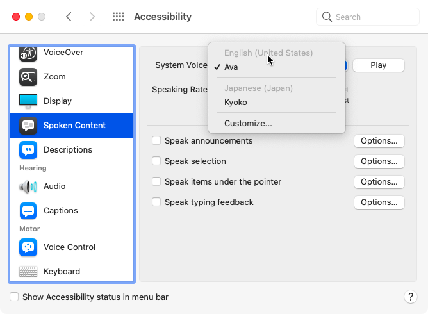
Task: Toggle Speak selection checkbox
Action: pyautogui.click(x=156, y=161)
